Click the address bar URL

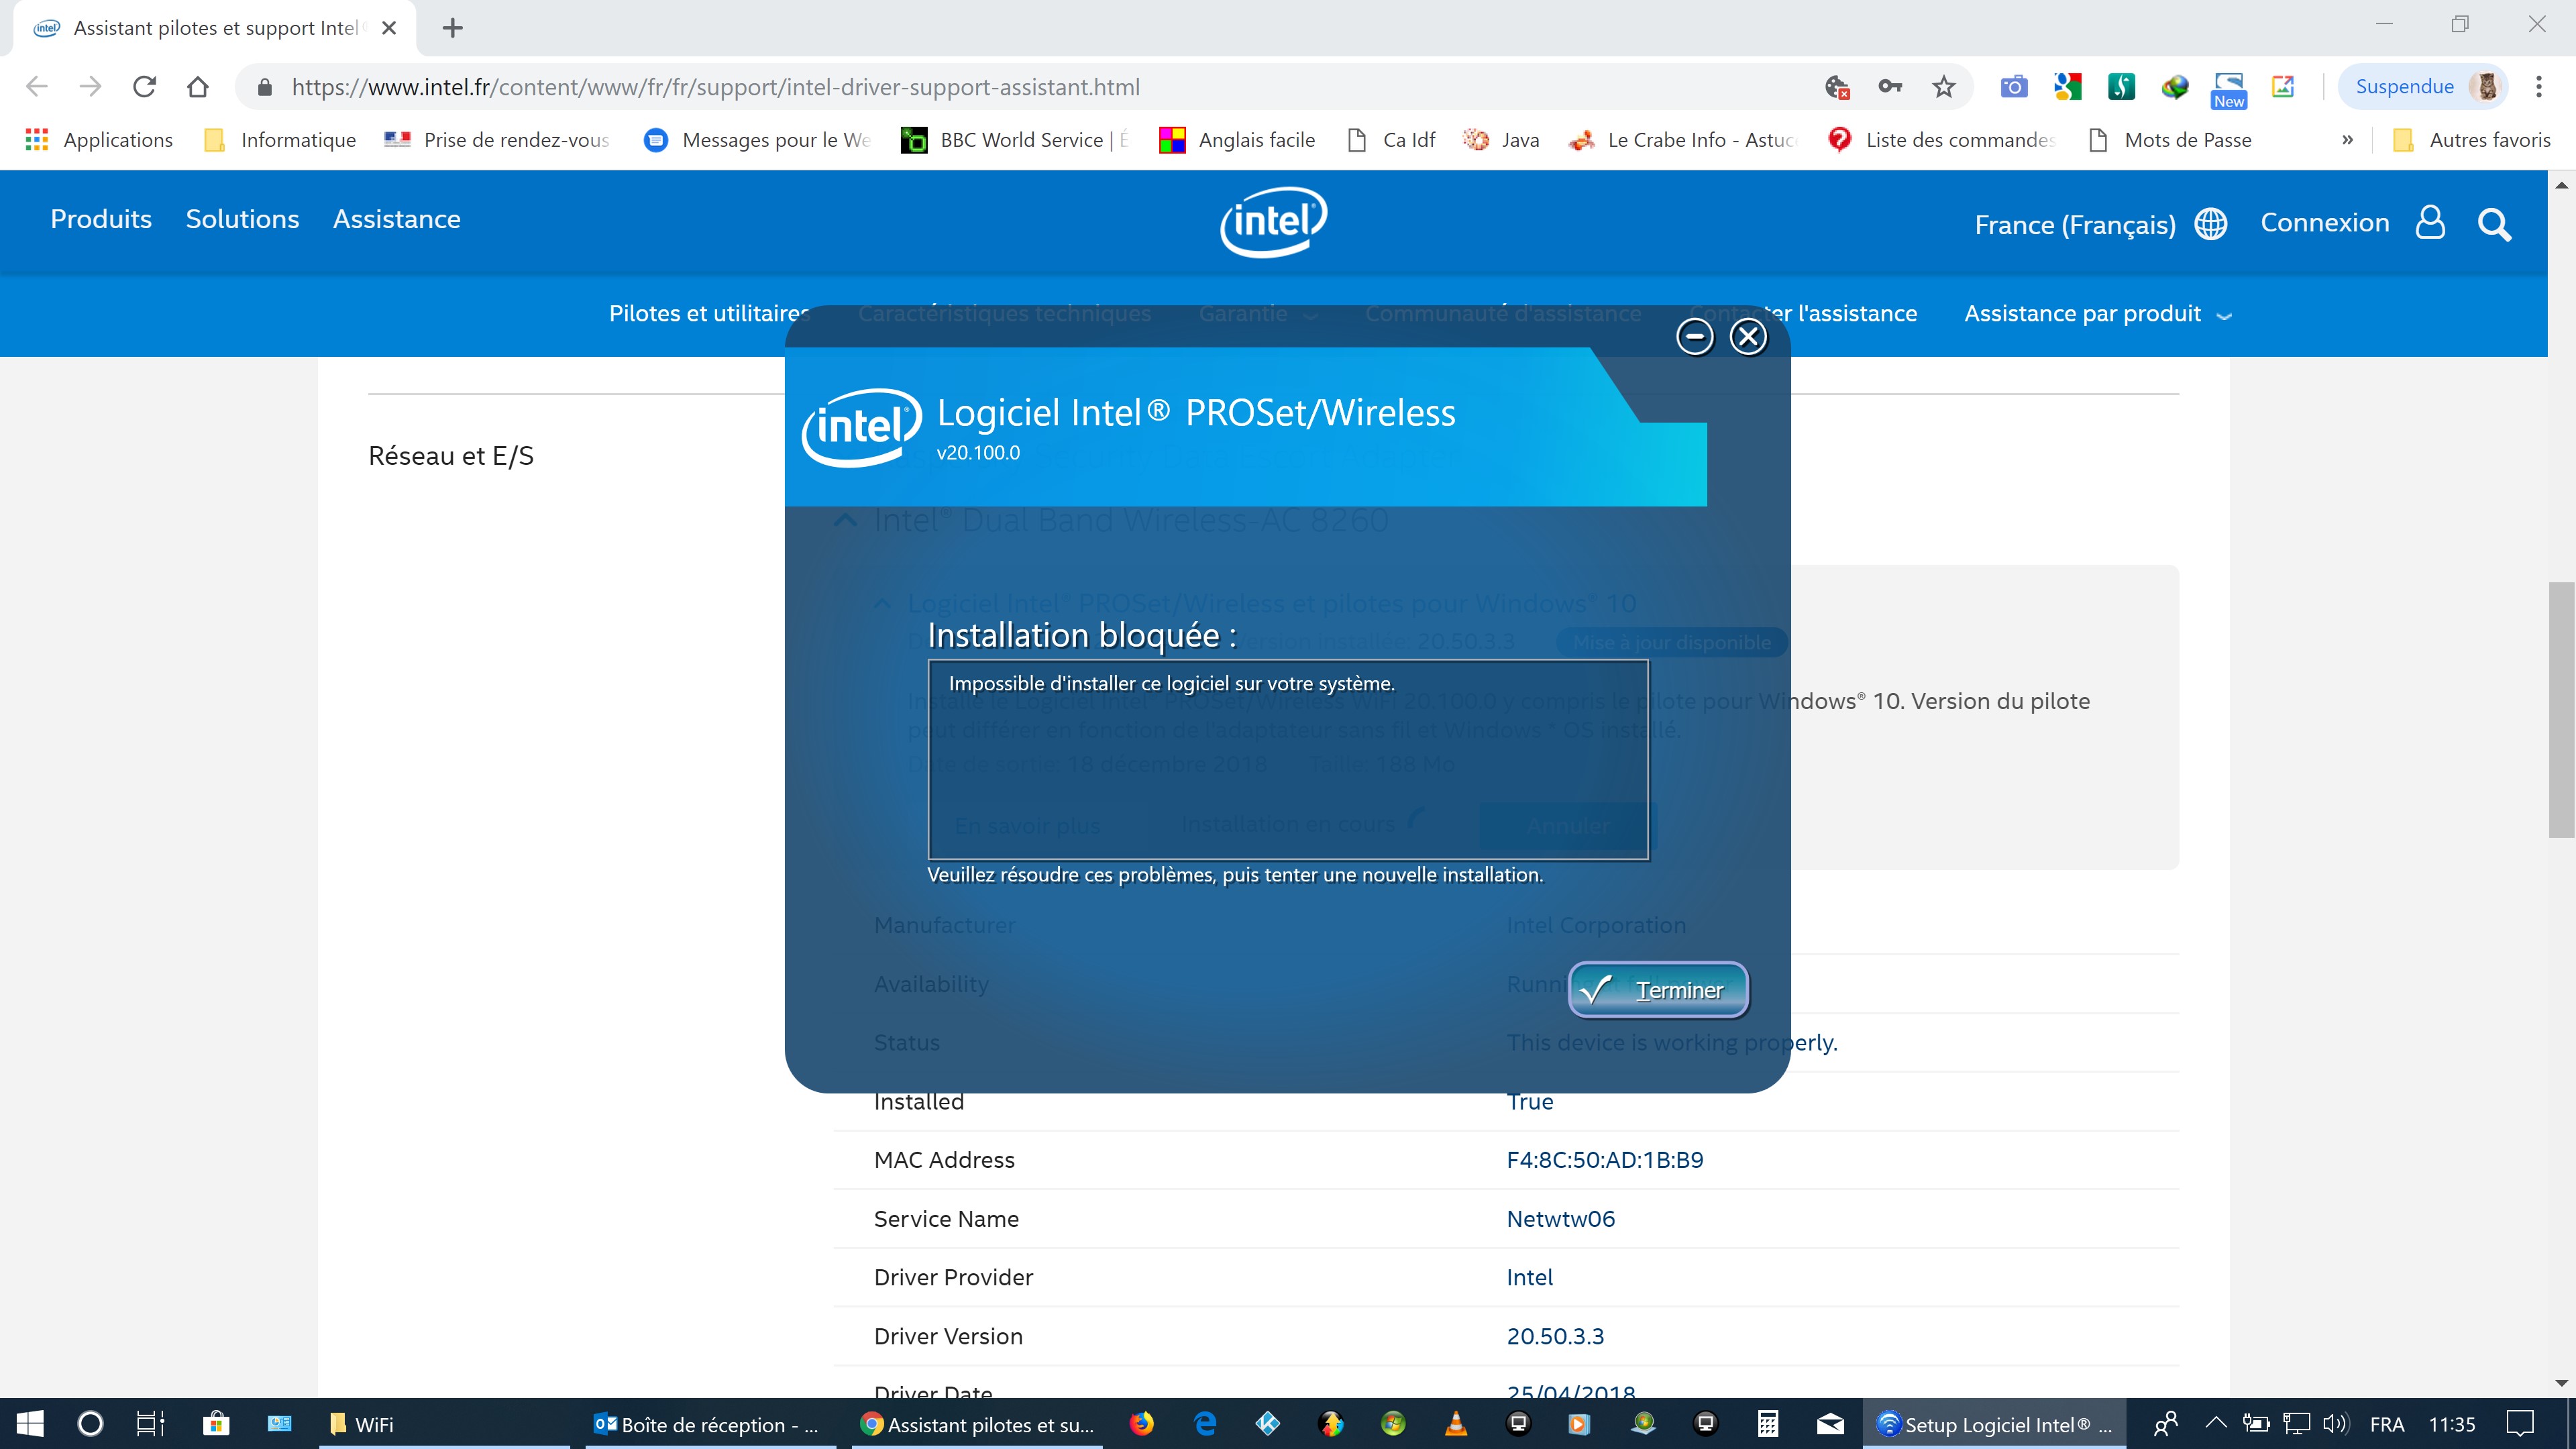[x=715, y=87]
